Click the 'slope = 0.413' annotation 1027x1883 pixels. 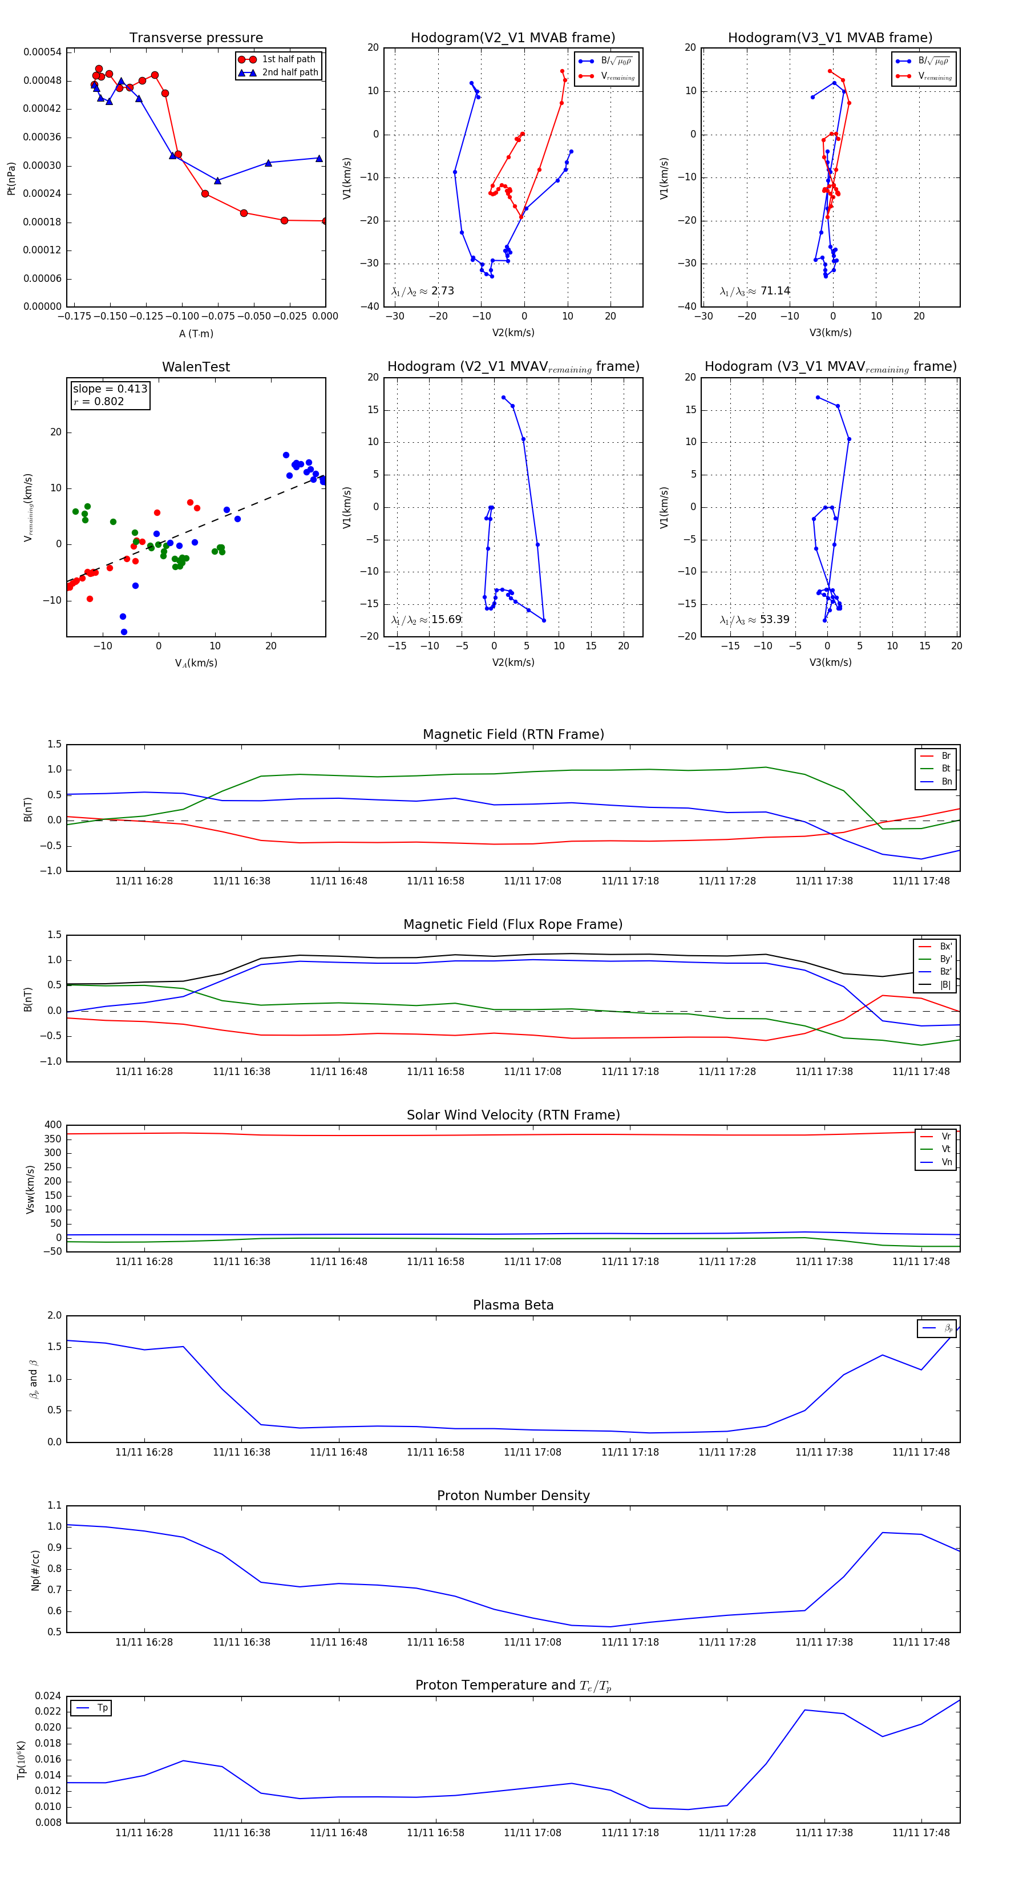click(110, 389)
